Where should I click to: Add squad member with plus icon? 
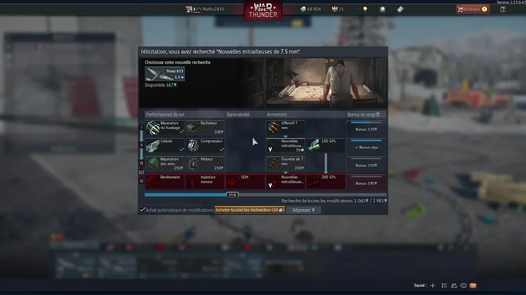click(432, 286)
